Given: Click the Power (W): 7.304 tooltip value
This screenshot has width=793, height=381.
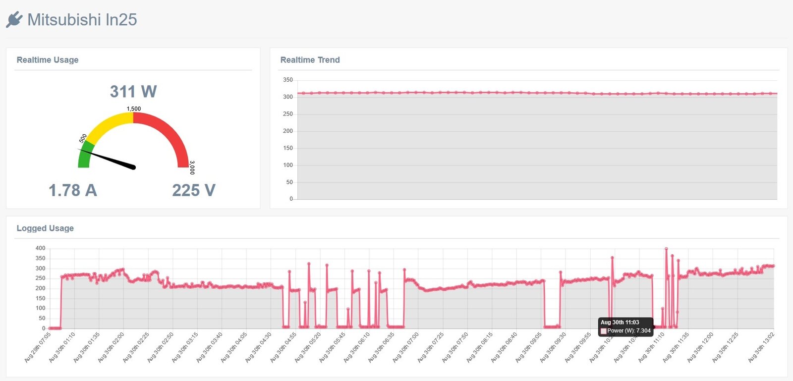Looking at the screenshot, I should [x=629, y=331].
